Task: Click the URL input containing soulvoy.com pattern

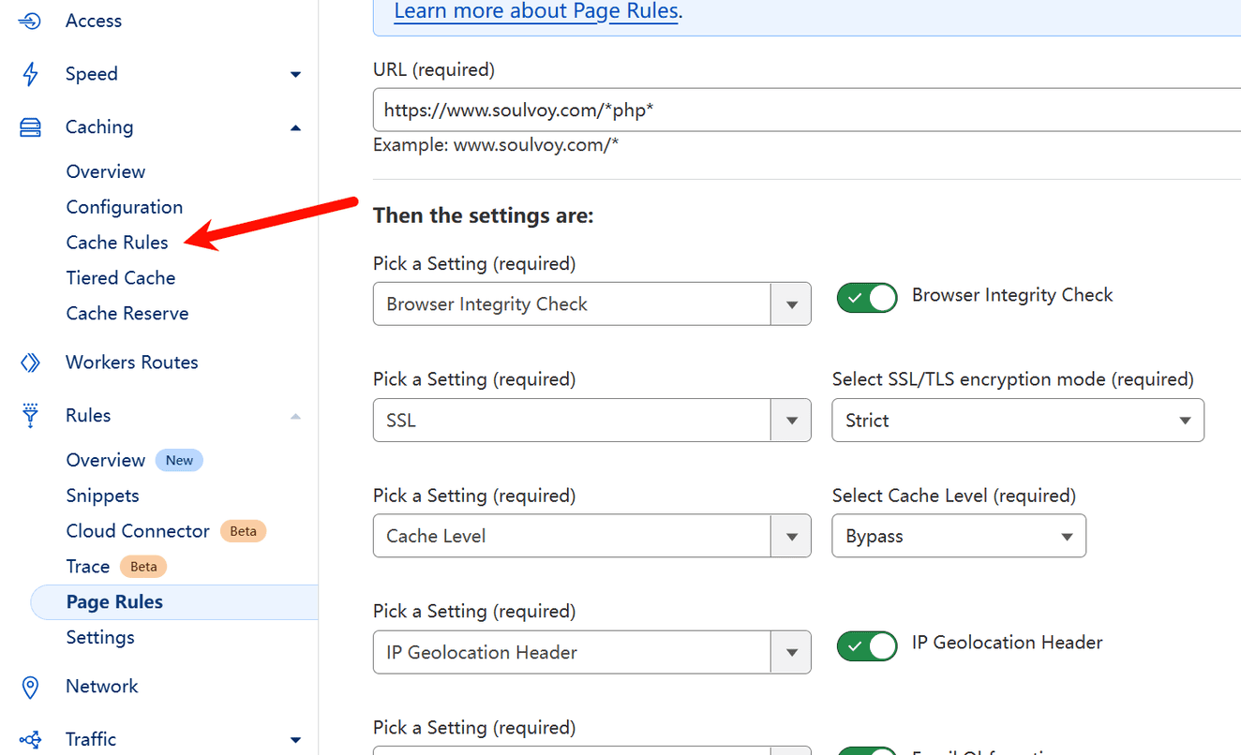Action: [656, 110]
